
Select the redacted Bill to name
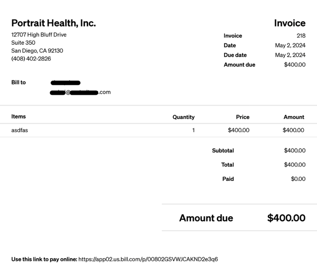(65, 83)
